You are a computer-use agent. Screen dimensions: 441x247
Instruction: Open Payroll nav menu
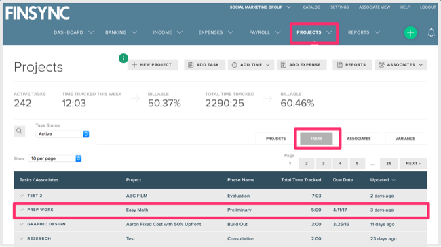(x=265, y=32)
